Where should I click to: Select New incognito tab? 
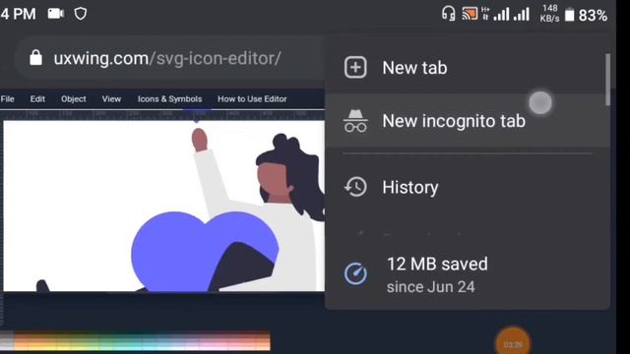click(467, 121)
